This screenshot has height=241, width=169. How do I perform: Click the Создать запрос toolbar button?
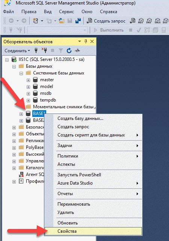point(106,21)
